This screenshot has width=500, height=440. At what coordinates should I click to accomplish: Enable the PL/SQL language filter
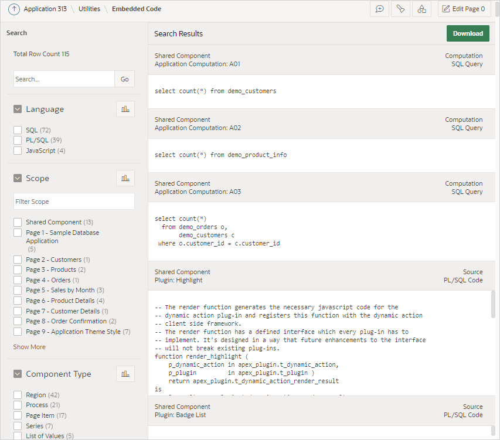pyautogui.click(x=17, y=140)
